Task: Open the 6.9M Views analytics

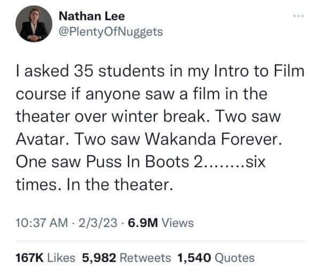Action: [160, 223]
